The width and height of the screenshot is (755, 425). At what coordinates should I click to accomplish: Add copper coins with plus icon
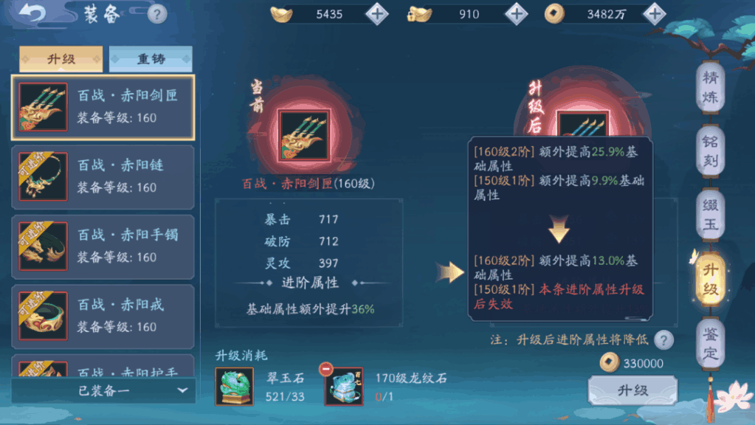pos(655,13)
